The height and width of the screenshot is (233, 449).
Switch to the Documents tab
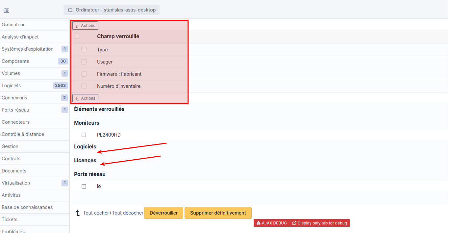pos(35,171)
